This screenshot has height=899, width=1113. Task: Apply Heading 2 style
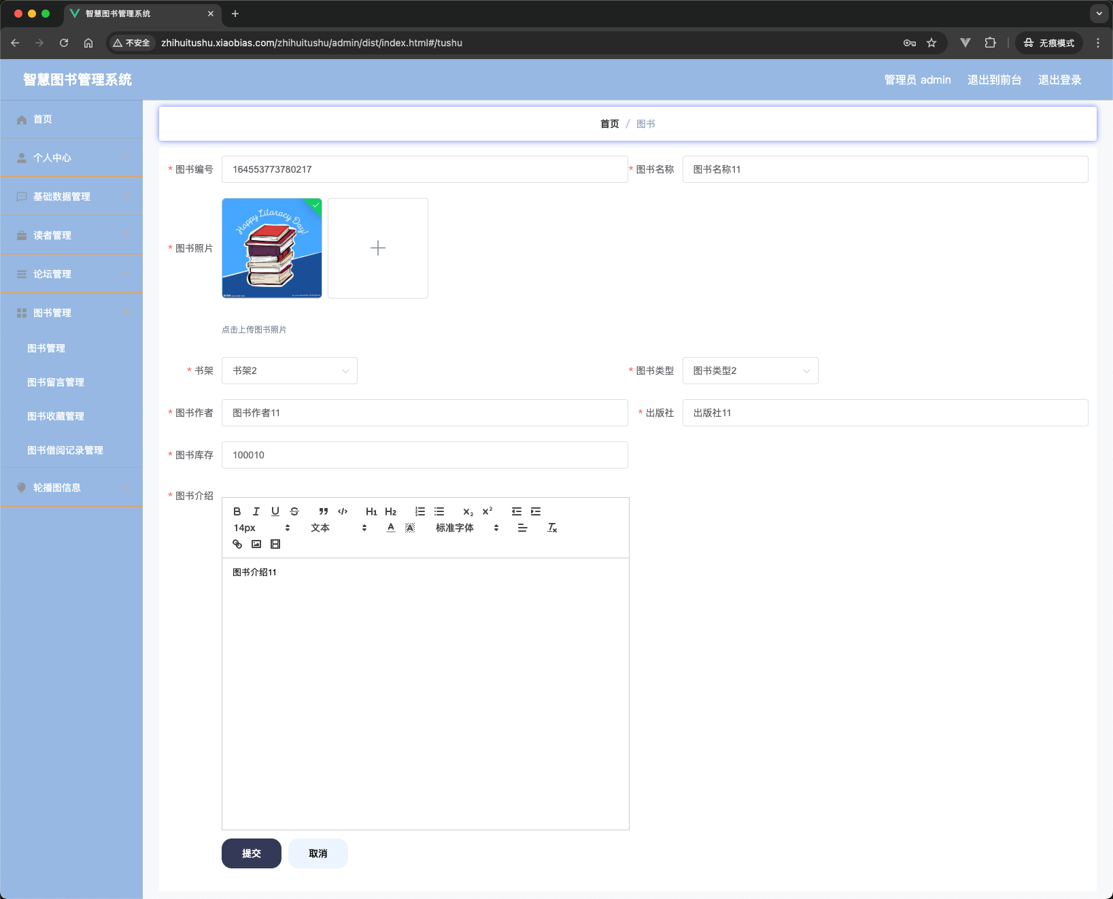coord(390,511)
